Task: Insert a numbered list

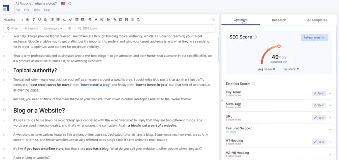Action: click(52, 20)
